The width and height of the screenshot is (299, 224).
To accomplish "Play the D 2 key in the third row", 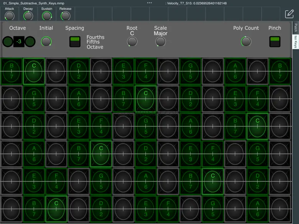I will click(x=34, y=126).
